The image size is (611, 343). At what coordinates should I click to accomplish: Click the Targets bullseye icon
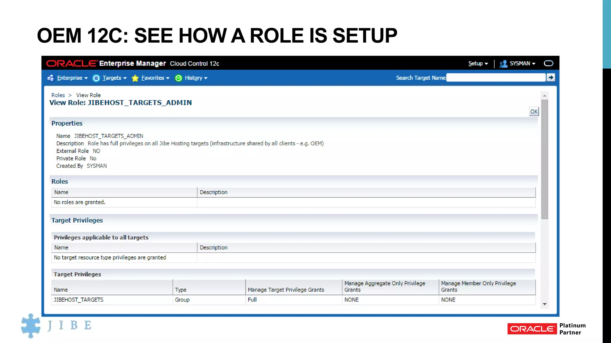point(96,78)
